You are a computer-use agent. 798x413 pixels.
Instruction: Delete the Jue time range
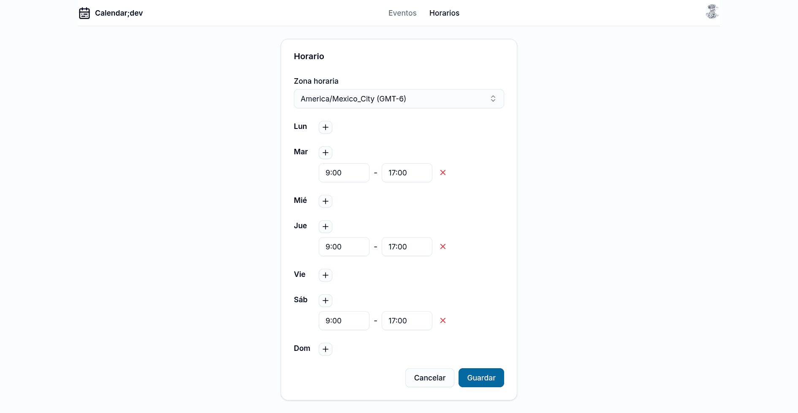442,246
